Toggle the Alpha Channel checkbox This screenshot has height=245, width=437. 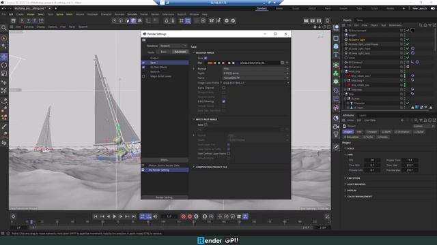click(x=224, y=88)
